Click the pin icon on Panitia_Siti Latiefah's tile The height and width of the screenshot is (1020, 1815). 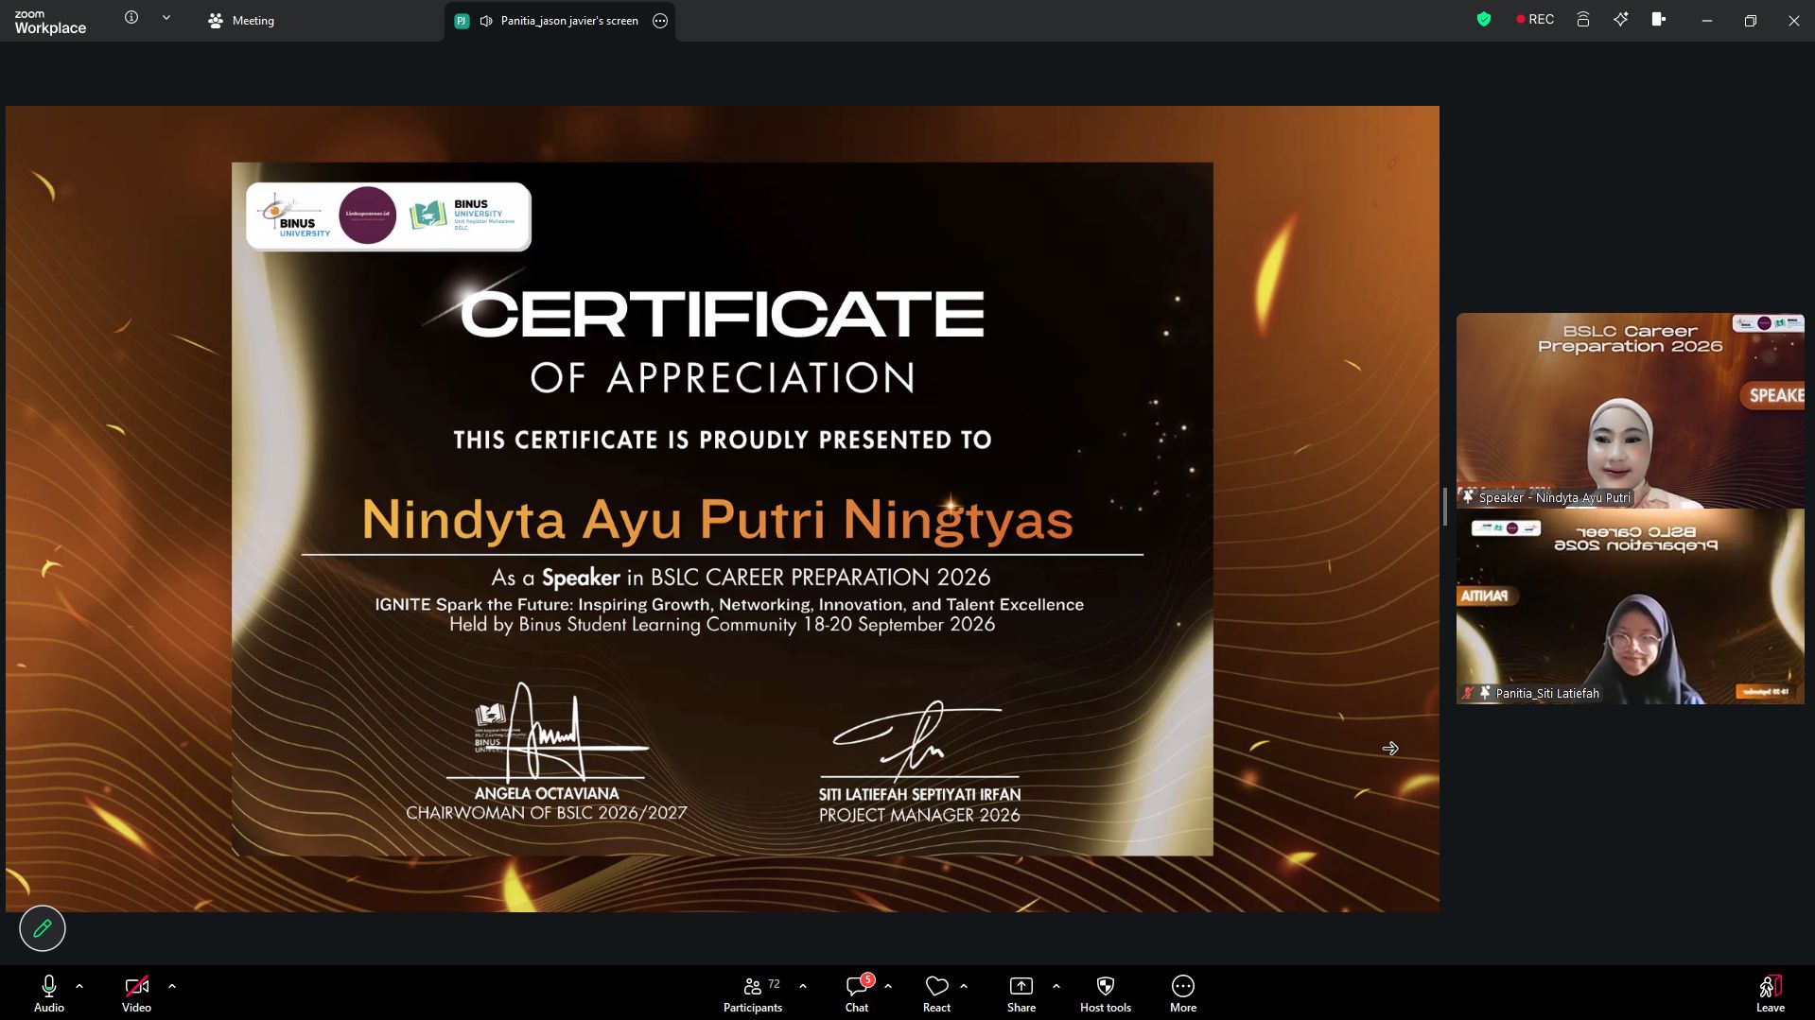click(1485, 693)
